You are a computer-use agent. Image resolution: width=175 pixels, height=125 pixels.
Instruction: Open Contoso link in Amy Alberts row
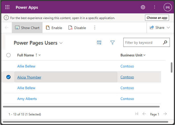(x=127, y=99)
